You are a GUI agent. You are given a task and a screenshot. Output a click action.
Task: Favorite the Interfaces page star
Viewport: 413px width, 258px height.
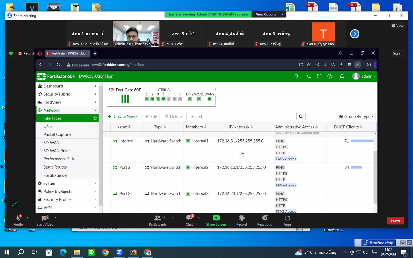pyautogui.click(x=95, y=118)
